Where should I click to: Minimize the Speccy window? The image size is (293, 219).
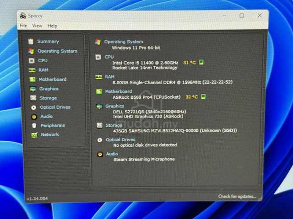(x=224, y=16)
